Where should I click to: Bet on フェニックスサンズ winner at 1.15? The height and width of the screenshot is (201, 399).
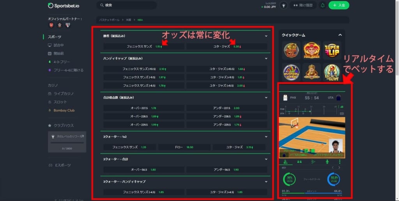click(144, 46)
